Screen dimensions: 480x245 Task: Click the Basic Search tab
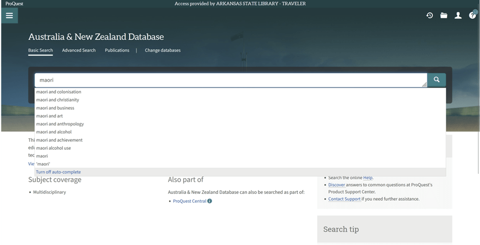[x=40, y=50]
